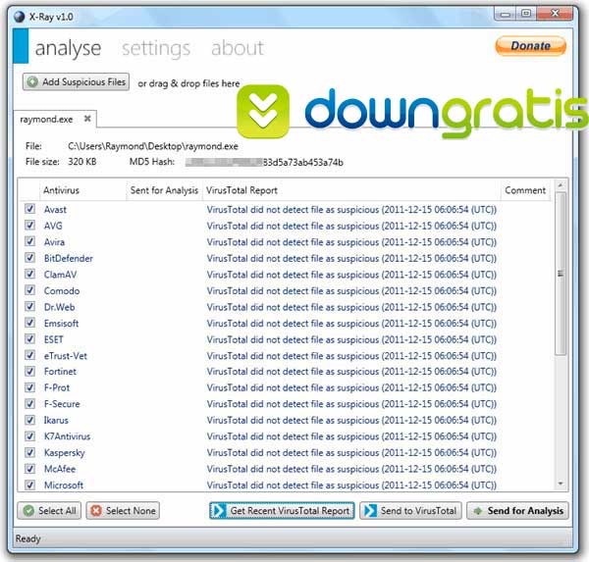The image size is (589, 562).
Task: Click the blue arrow icon on Send to VirusTotal
Action: 370,511
